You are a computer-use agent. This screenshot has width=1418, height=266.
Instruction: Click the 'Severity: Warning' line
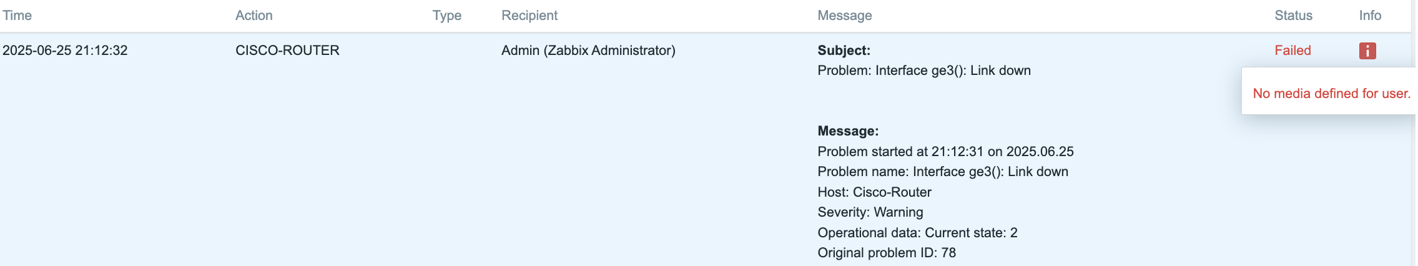[x=870, y=212]
